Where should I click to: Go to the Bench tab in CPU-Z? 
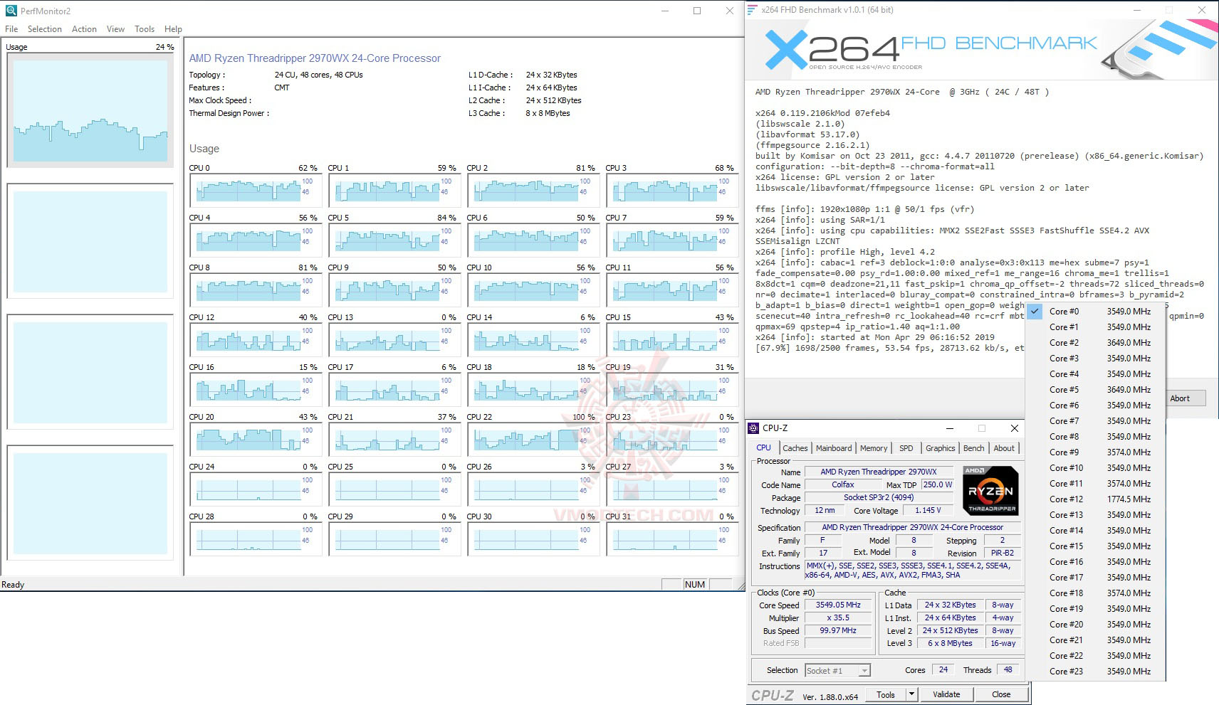coord(973,448)
